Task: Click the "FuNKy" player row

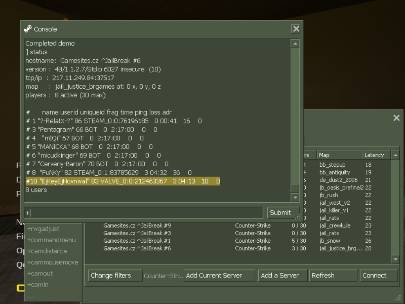Action: tap(109, 173)
